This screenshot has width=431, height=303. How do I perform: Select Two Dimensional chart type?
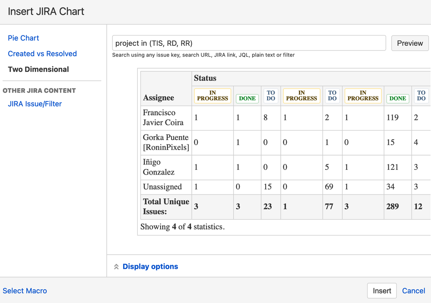(38, 69)
